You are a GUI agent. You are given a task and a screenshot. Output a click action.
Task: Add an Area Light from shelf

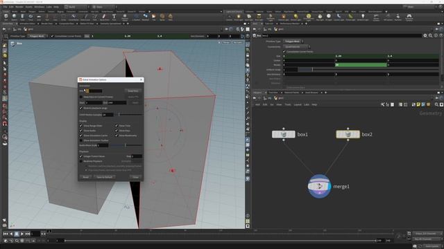(259, 17)
